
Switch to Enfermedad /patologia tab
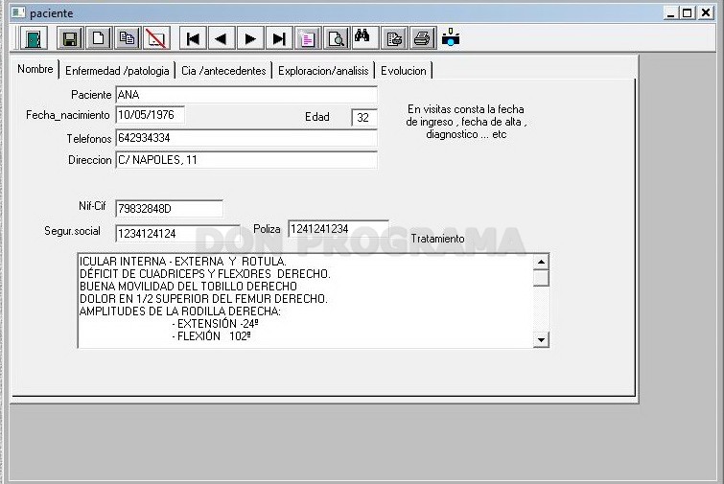pos(117,71)
